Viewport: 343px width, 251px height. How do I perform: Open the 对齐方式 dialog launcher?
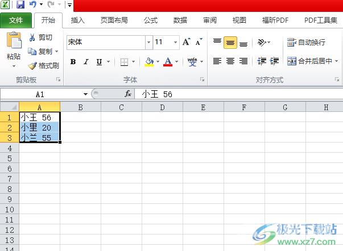pyautogui.click(x=337, y=80)
